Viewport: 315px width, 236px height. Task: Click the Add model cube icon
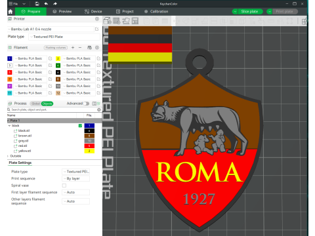click(x=107, y=21)
